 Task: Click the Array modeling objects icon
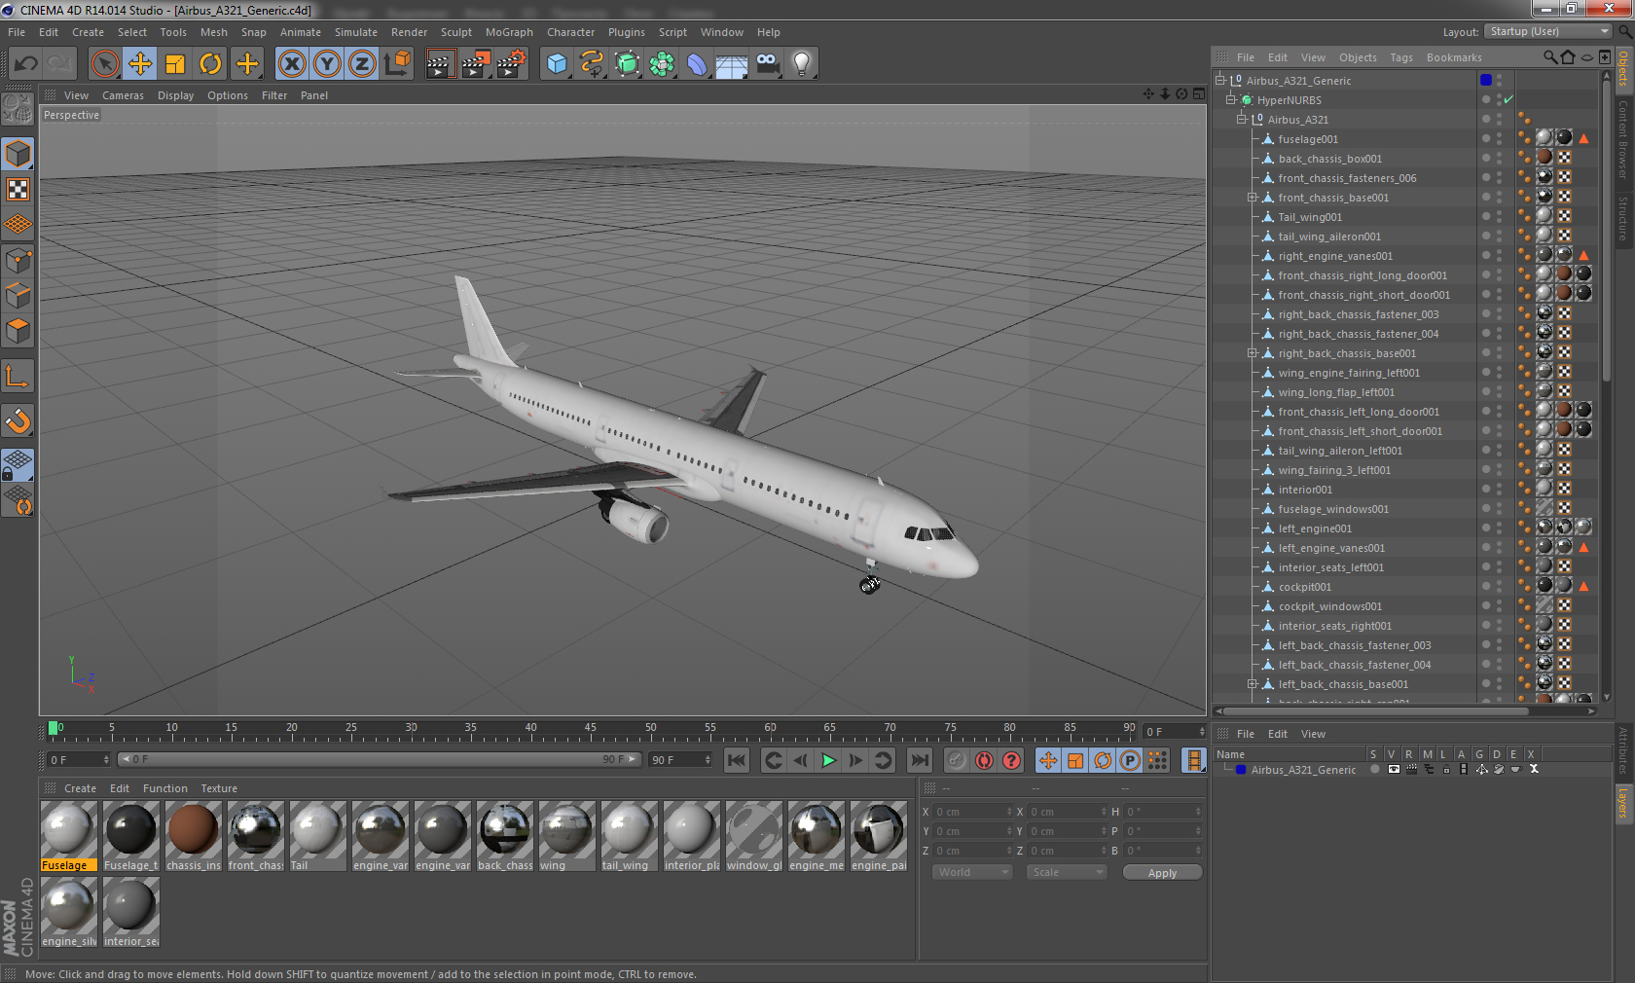tap(662, 64)
